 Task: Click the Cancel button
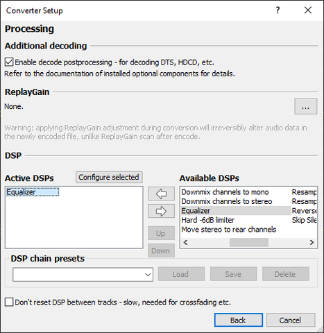tap(291, 320)
